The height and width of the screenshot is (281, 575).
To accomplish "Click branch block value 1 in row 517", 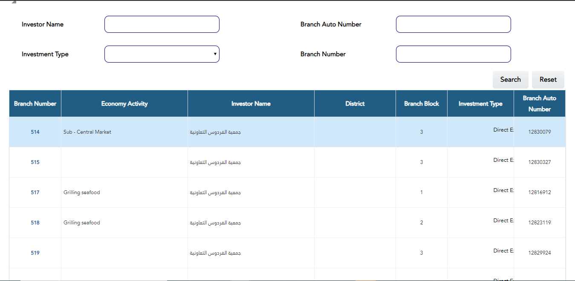I will click(422, 192).
